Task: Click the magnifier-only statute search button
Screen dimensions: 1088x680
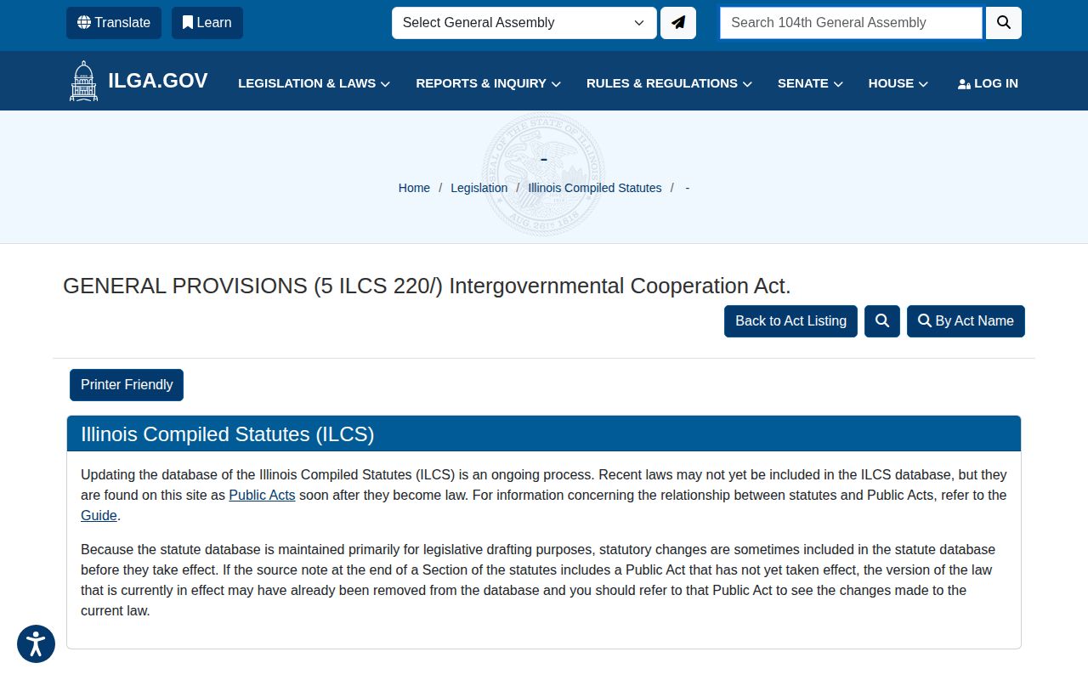Action: tap(882, 321)
